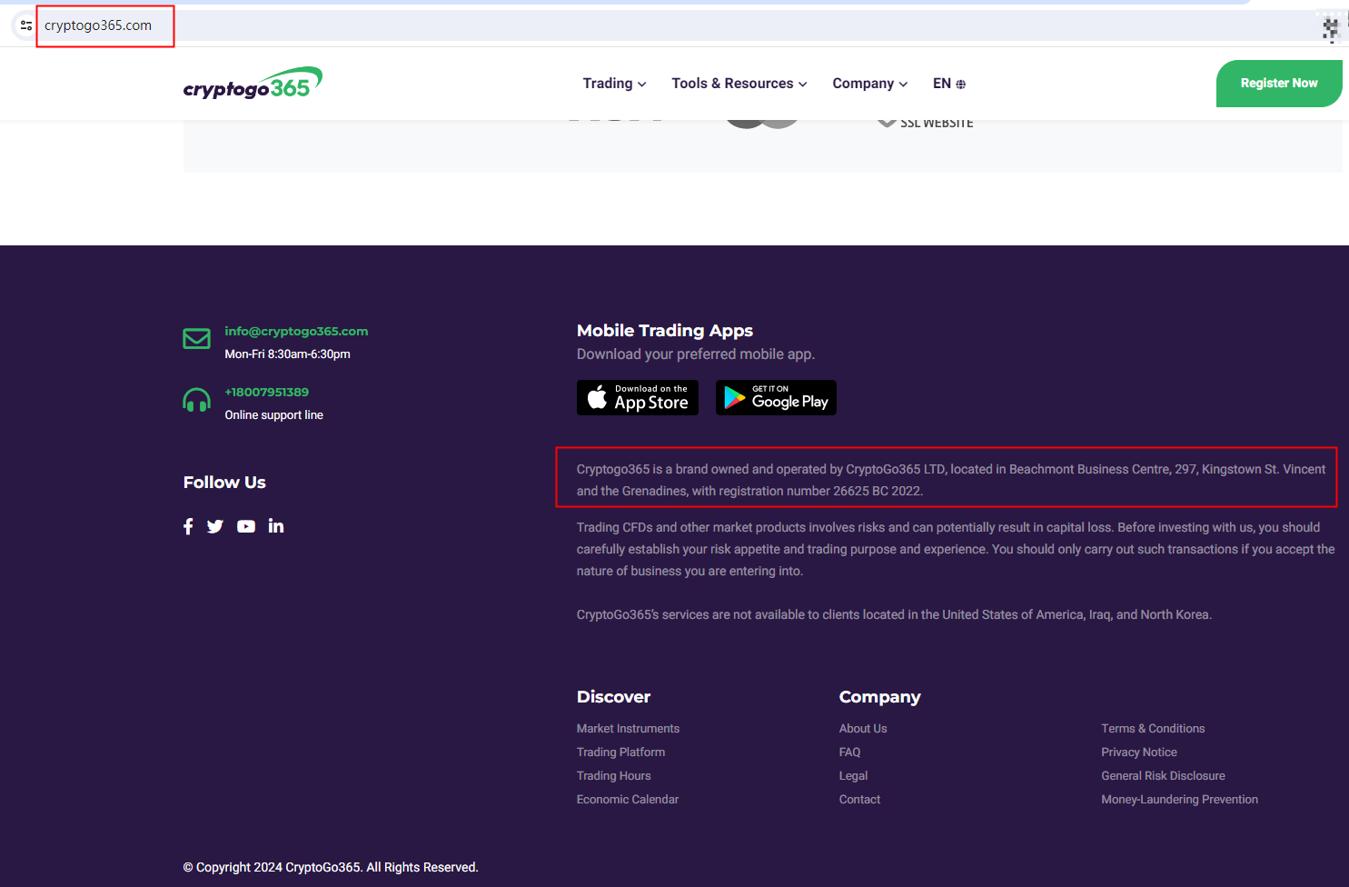Viewport: 1349px width, 887px height.
Task: Click the site information icon in address bar
Action: [x=26, y=25]
